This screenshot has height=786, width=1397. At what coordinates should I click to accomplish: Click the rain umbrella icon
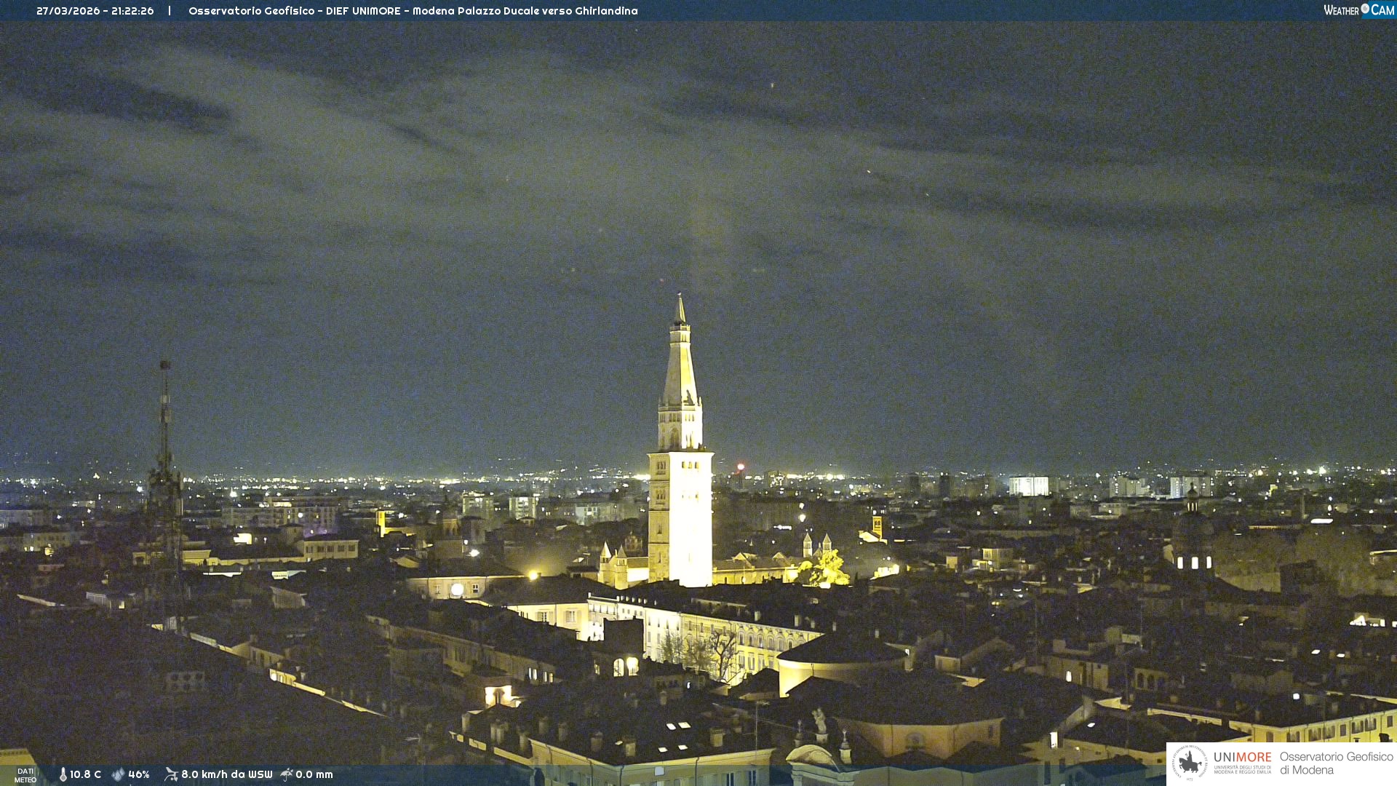pyautogui.click(x=287, y=774)
